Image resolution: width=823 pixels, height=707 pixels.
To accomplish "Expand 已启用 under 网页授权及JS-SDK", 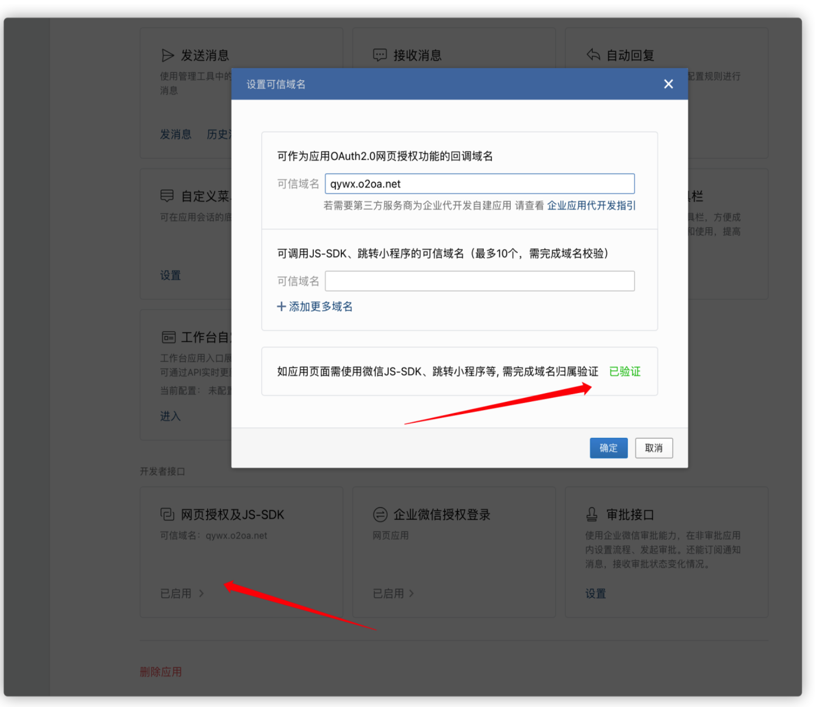I will [182, 594].
